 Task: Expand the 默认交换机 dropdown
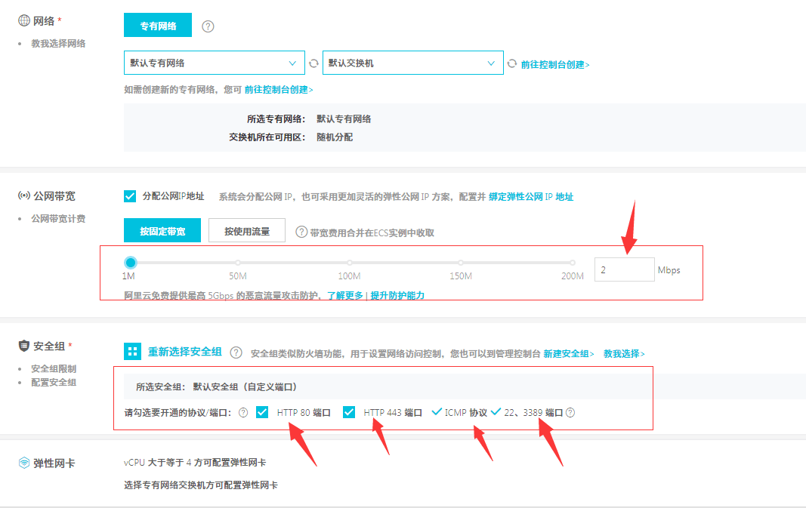coord(412,63)
